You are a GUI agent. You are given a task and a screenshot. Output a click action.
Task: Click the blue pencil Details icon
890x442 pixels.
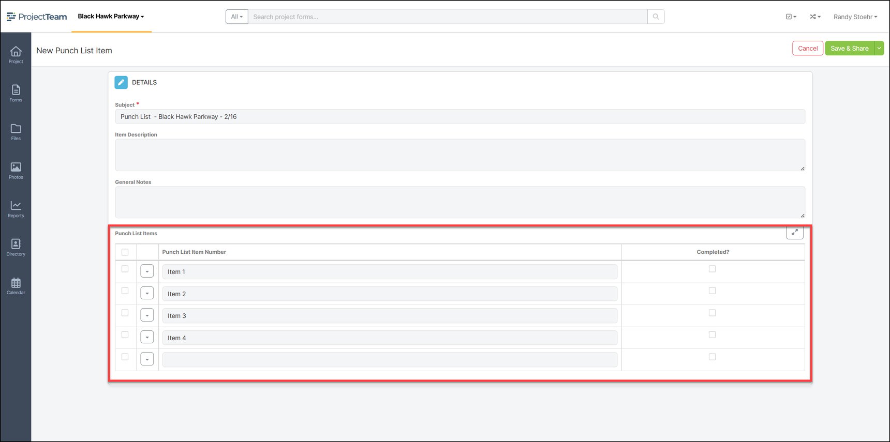(x=121, y=82)
